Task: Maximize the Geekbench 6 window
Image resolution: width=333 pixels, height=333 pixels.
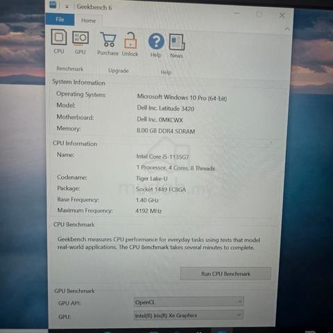Action: [259, 14]
